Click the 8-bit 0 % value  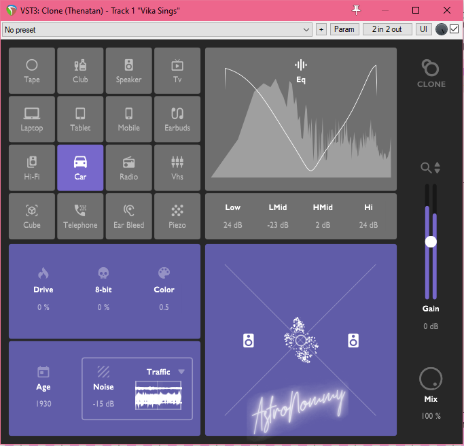pyautogui.click(x=103, y=307)
